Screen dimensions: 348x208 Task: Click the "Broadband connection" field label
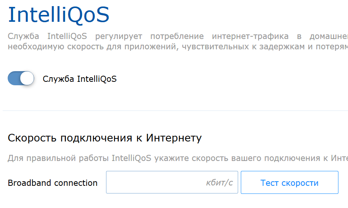click(52, 183)
